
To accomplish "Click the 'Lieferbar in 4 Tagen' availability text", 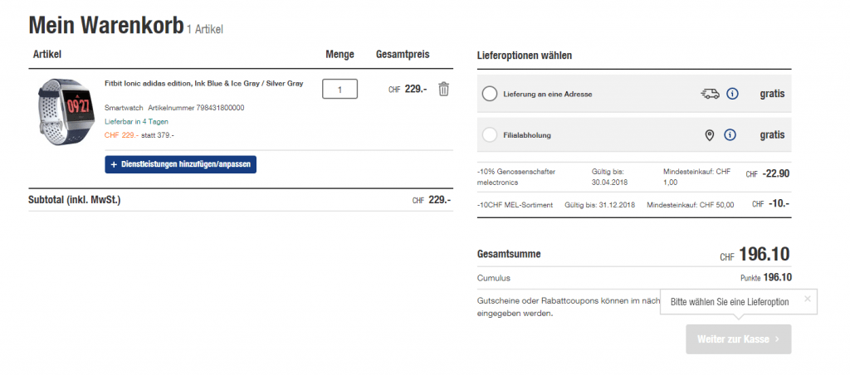I will click(136, 121).
